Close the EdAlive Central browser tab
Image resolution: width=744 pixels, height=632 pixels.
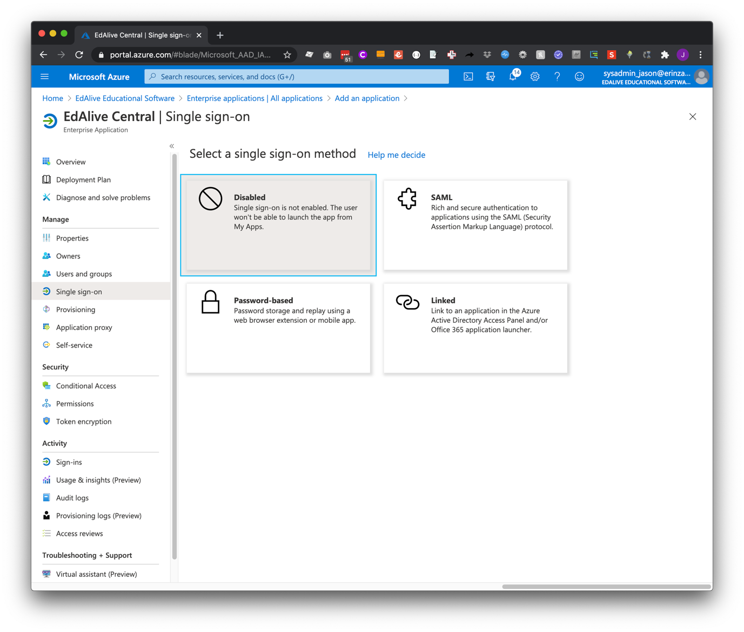pos(199,35)
